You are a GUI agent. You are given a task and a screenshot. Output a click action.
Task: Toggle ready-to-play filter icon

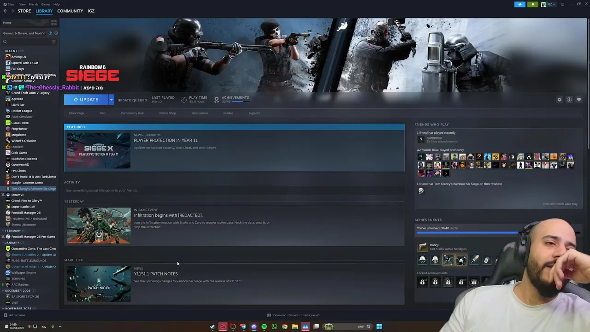pos(56,33)
